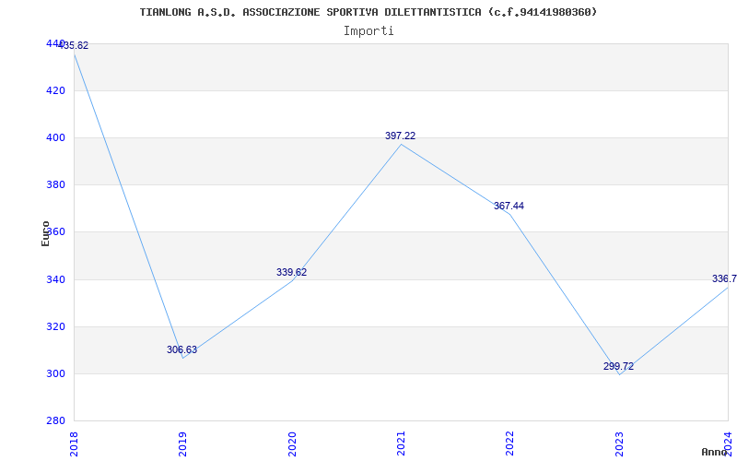Screen dimensions: 737x461
Task: Click the 2018 x-axis year label
Action: [74, 443]
